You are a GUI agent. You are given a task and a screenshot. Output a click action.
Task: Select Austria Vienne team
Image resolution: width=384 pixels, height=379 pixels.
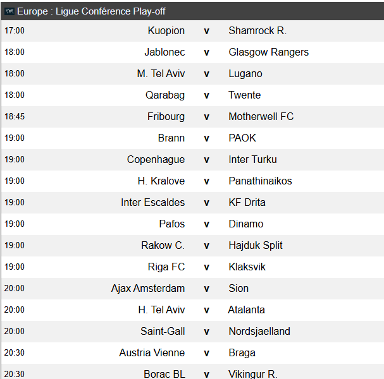click(152, 353)
